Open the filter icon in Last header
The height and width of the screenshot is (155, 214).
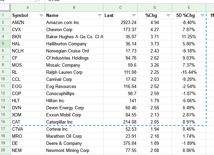click(x=134, y=15)
